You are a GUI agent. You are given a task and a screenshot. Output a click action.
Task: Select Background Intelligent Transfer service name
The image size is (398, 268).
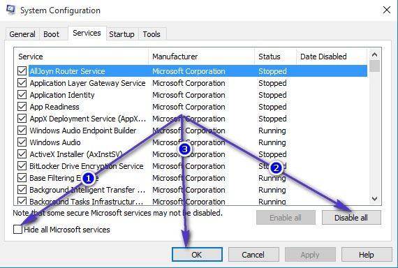[87, 190]
